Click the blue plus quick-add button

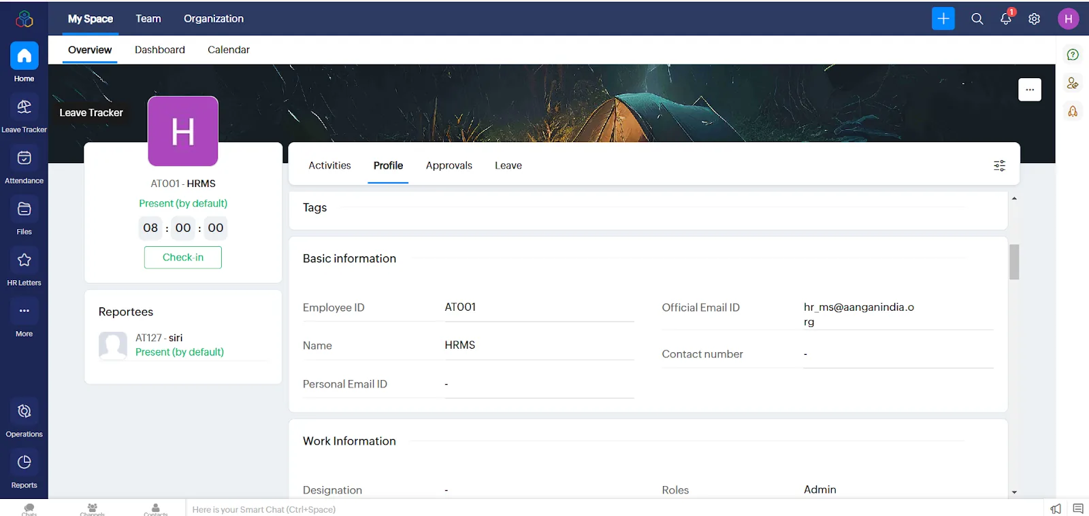(x=943, y=18)
